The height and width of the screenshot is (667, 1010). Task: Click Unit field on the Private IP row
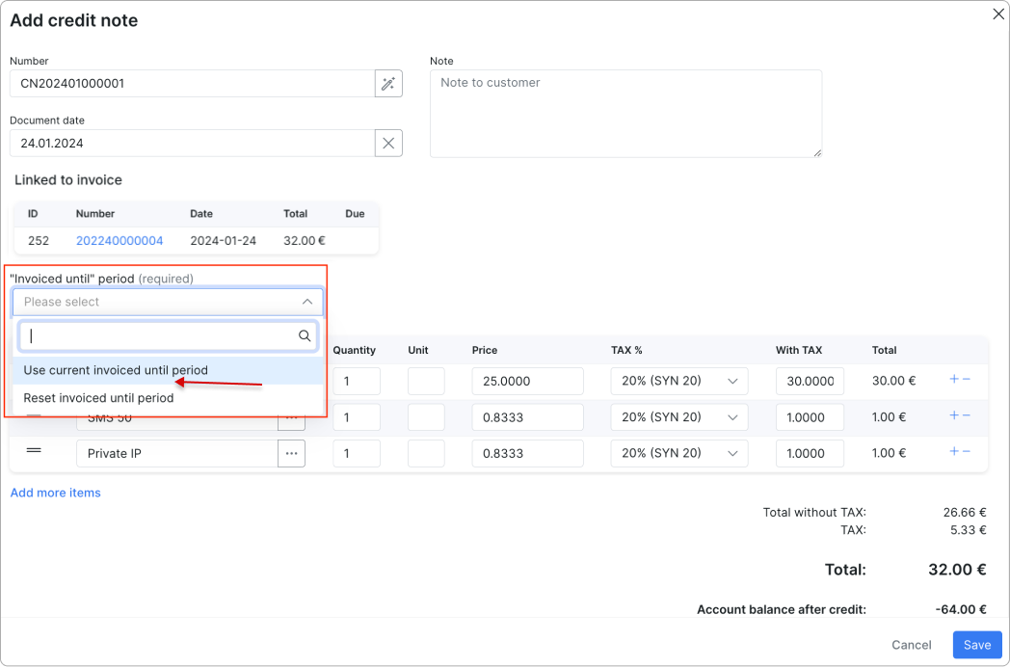click(x=426, y=454)
